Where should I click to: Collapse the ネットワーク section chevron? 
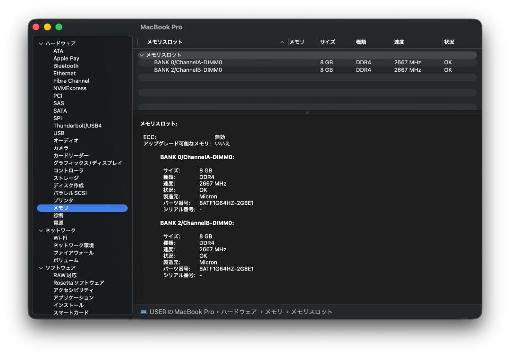click(x=41, y=230)
